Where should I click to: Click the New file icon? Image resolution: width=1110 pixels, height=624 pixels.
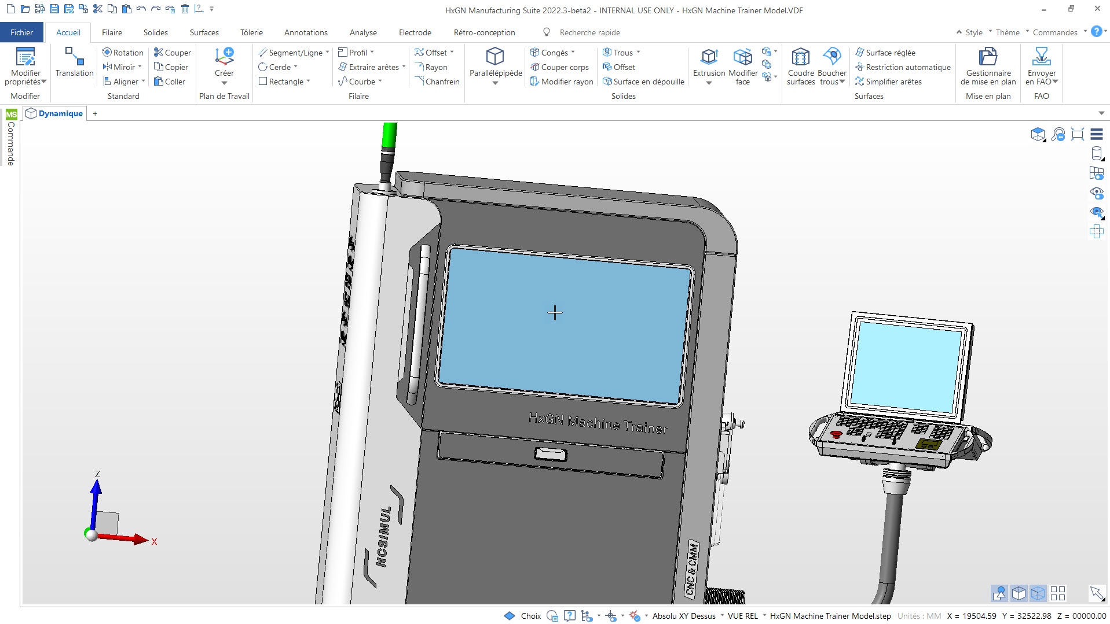click(10, 9)
